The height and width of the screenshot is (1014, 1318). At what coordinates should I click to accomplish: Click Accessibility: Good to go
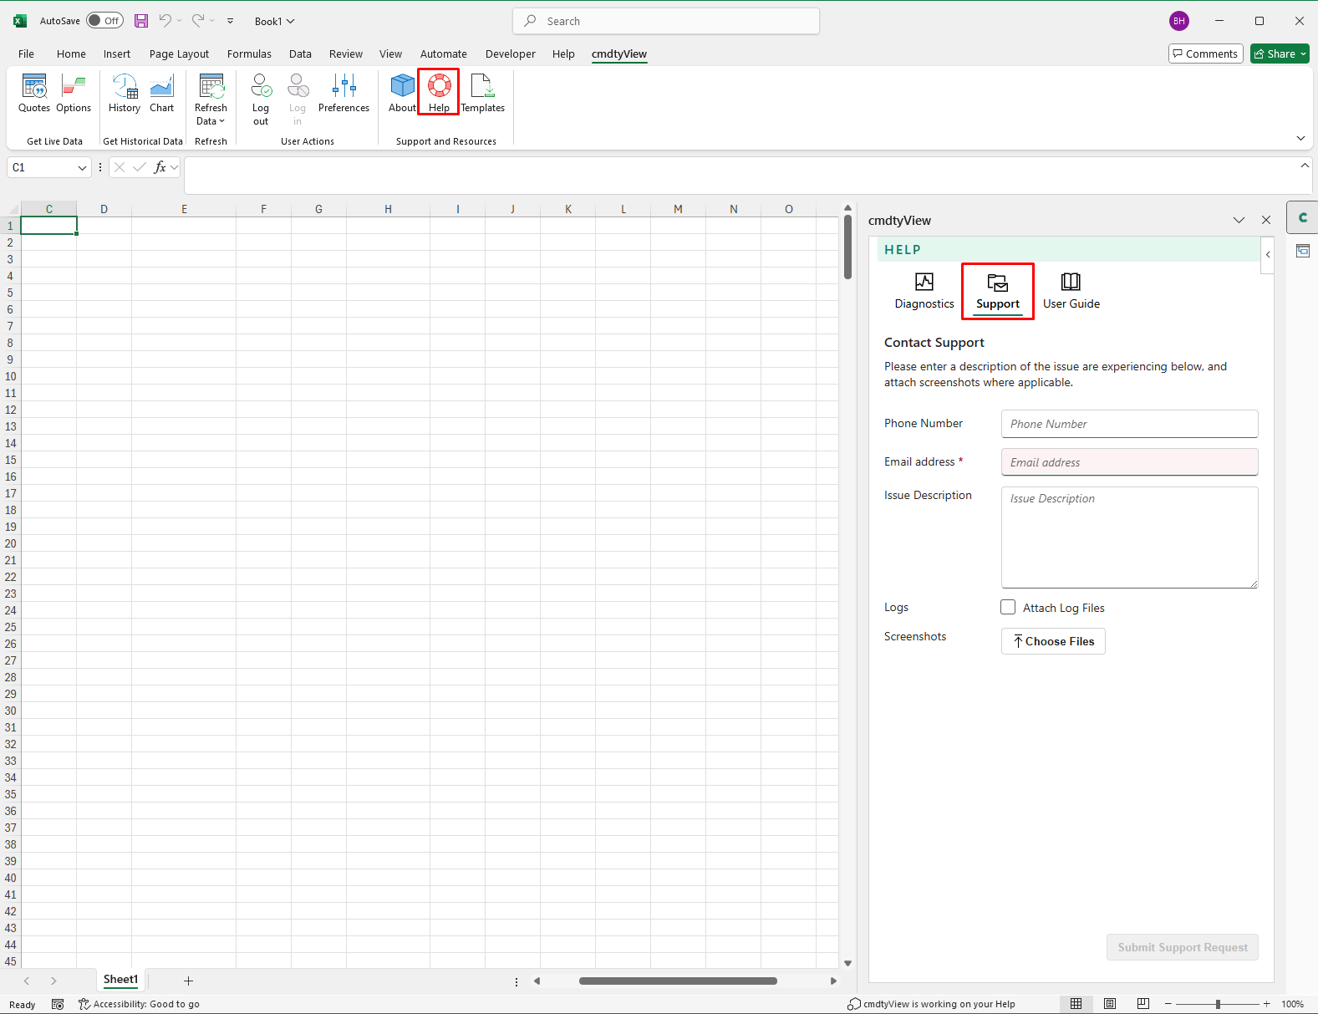[139, 1004]
